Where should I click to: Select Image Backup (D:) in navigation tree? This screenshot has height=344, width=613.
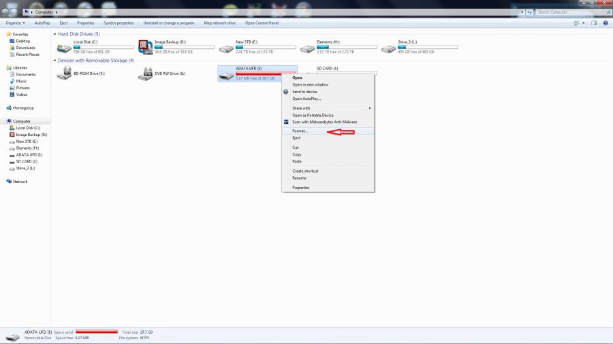(x=31, y=135)
